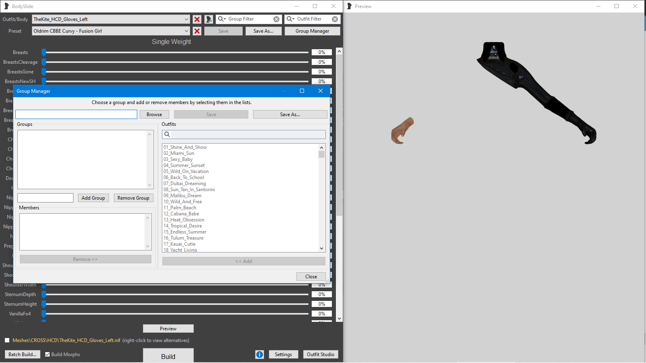
Task: Click the Add Group button
Action: coord(93,198)
